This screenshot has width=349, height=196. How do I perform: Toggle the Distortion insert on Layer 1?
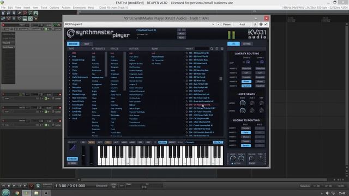246,69
